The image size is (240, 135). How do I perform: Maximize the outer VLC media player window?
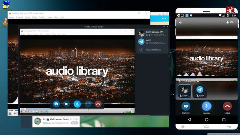[139, 13]
